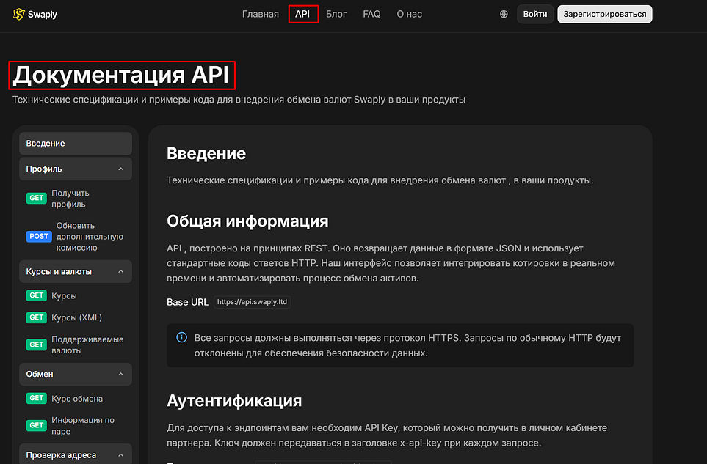Open the Получить профиль endpoint link
707x464 pixels.
click(x=70, y=199)
